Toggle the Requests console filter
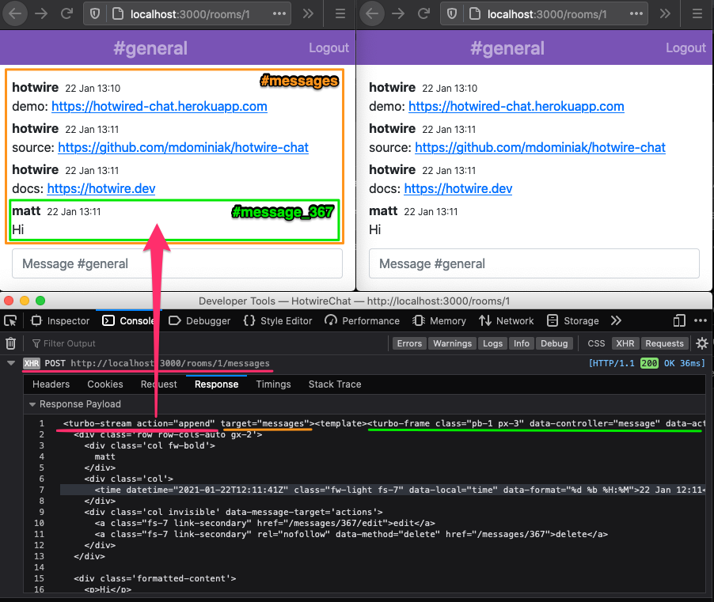Image resolution: width=714 pixels, height=602 pixels. pyautogui.click(x=664, y=343)
